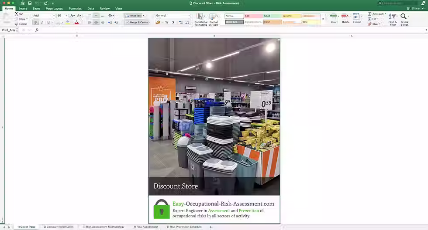The width and height of the screenshot is (428, 230).
Task: Decrease decimal places
Action: (187, 22)
